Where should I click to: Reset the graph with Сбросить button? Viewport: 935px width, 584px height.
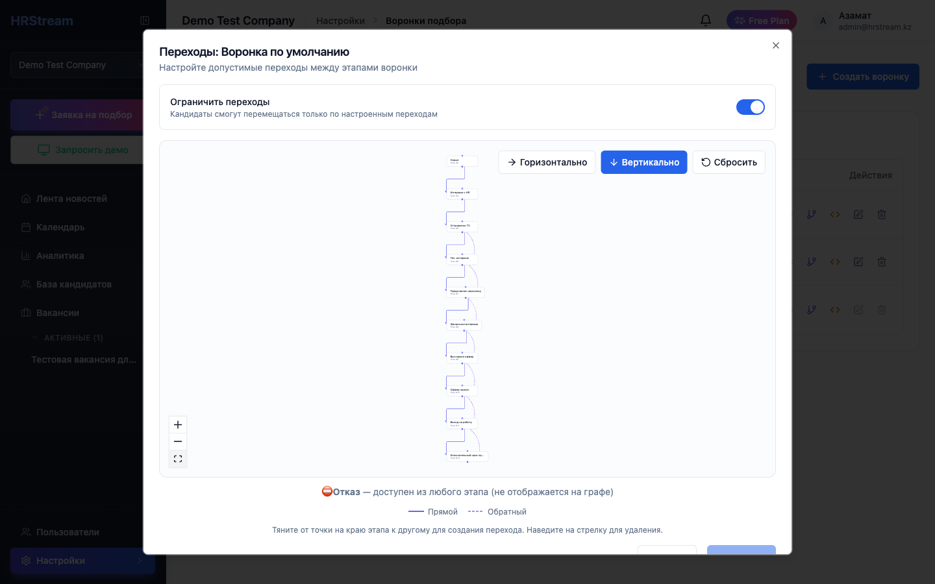click(x=729, y=162)
